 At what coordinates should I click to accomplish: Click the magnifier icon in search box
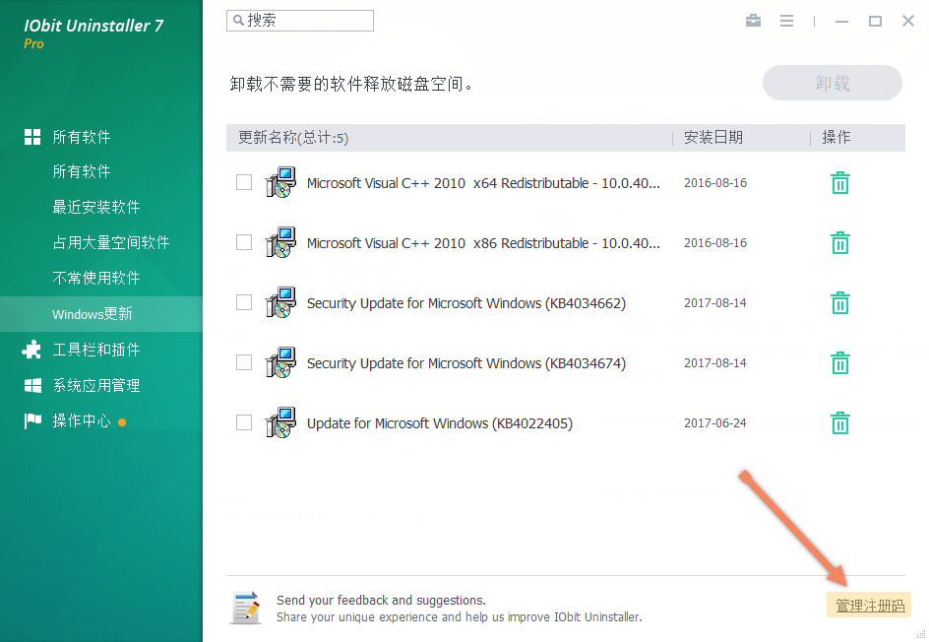pos(238,20)
